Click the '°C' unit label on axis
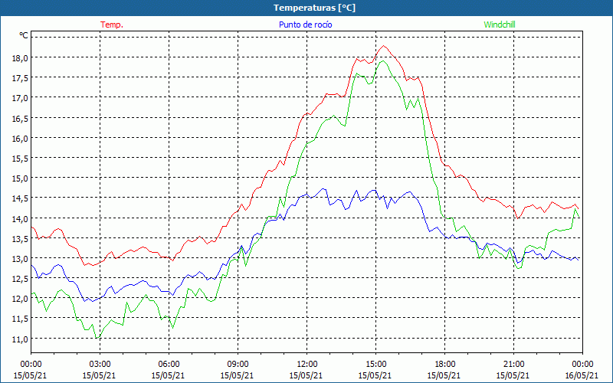 tap(24, 35)
